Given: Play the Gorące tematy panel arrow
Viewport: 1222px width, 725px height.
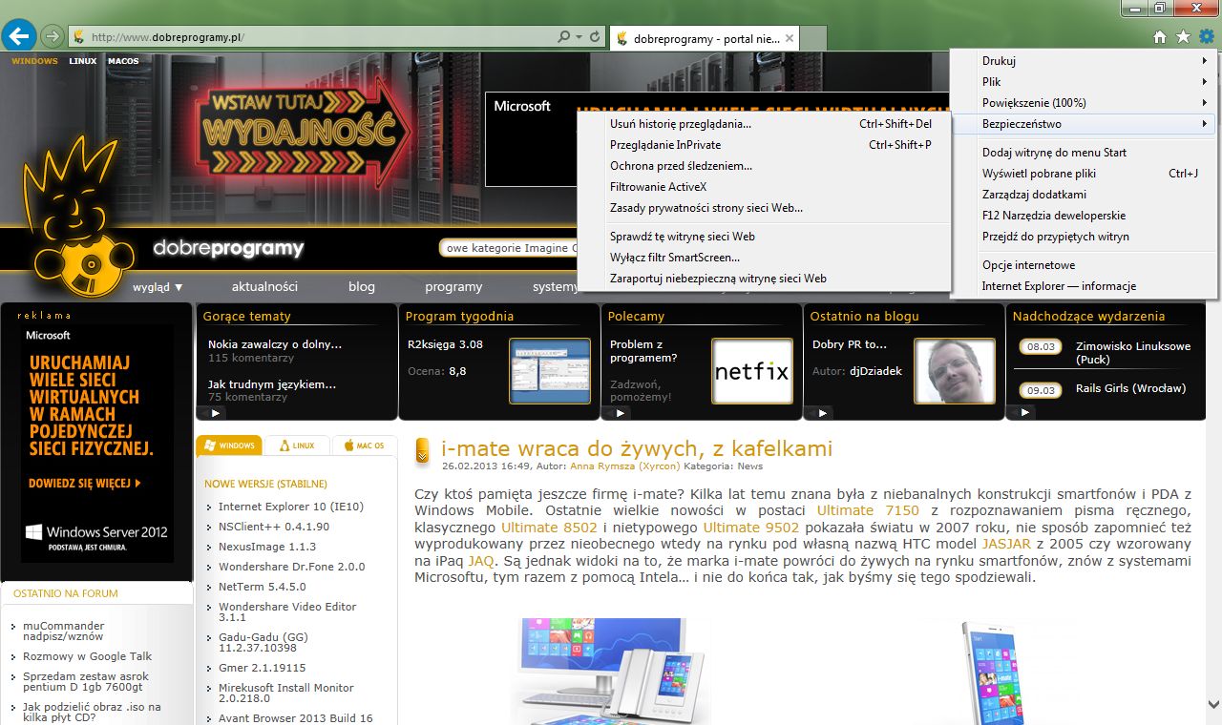Looking at the screenshot, I should point(215,413).
